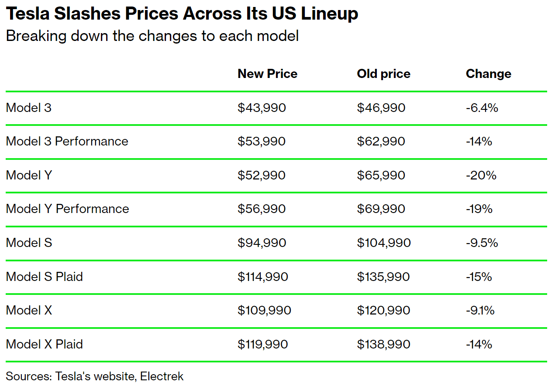Select the 'Model X' row label

29,310
